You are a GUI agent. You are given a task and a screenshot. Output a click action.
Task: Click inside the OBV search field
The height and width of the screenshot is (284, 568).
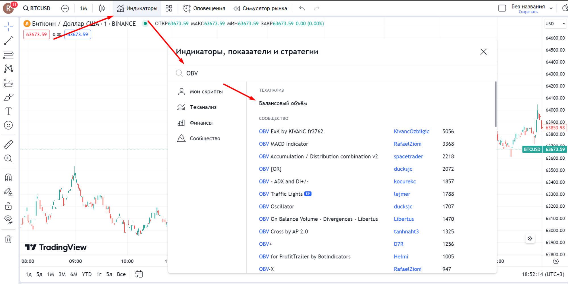coord(256,73)
